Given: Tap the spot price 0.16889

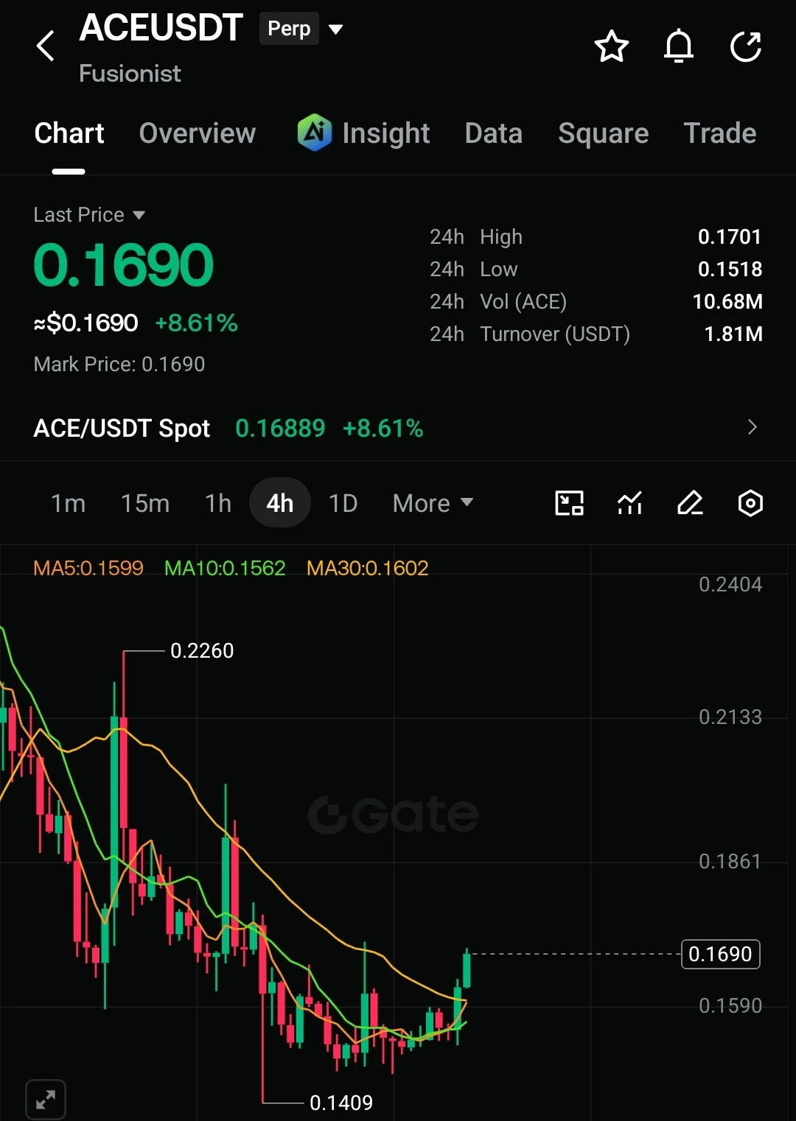Looking at the screenshot, I should [x=280, y=428].
